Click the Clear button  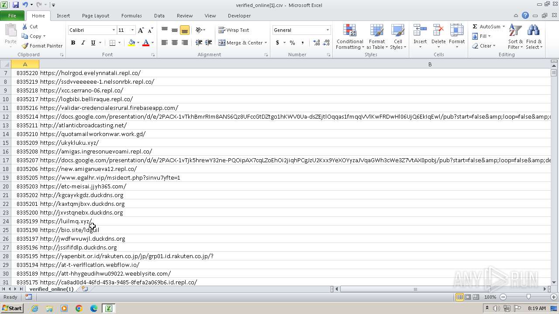[x=484, y=46]
